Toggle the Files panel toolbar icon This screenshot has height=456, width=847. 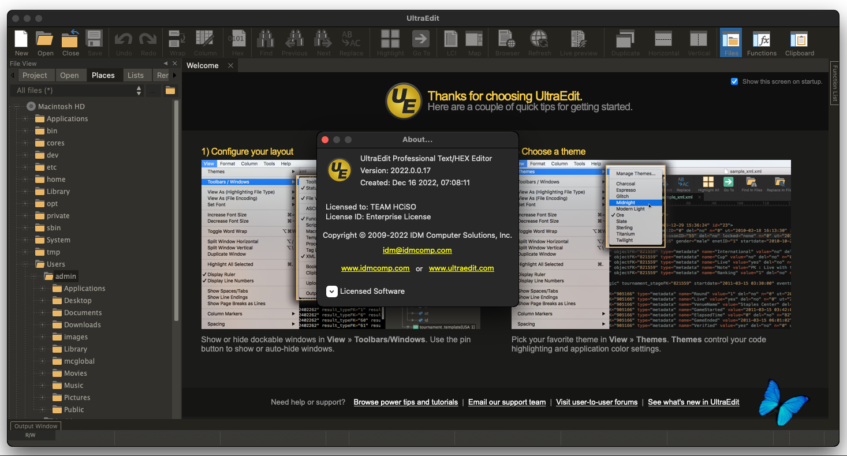(x=731, y=42)
